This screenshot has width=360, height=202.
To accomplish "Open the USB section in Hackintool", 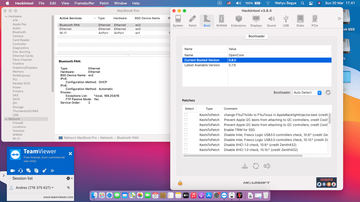I will tap(286, 21).
